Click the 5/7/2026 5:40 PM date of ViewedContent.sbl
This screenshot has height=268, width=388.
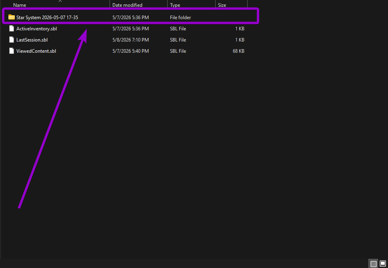(x=131, y=51)
